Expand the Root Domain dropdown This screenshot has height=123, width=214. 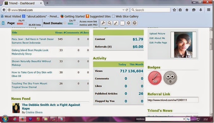click(x=65, y=23)
